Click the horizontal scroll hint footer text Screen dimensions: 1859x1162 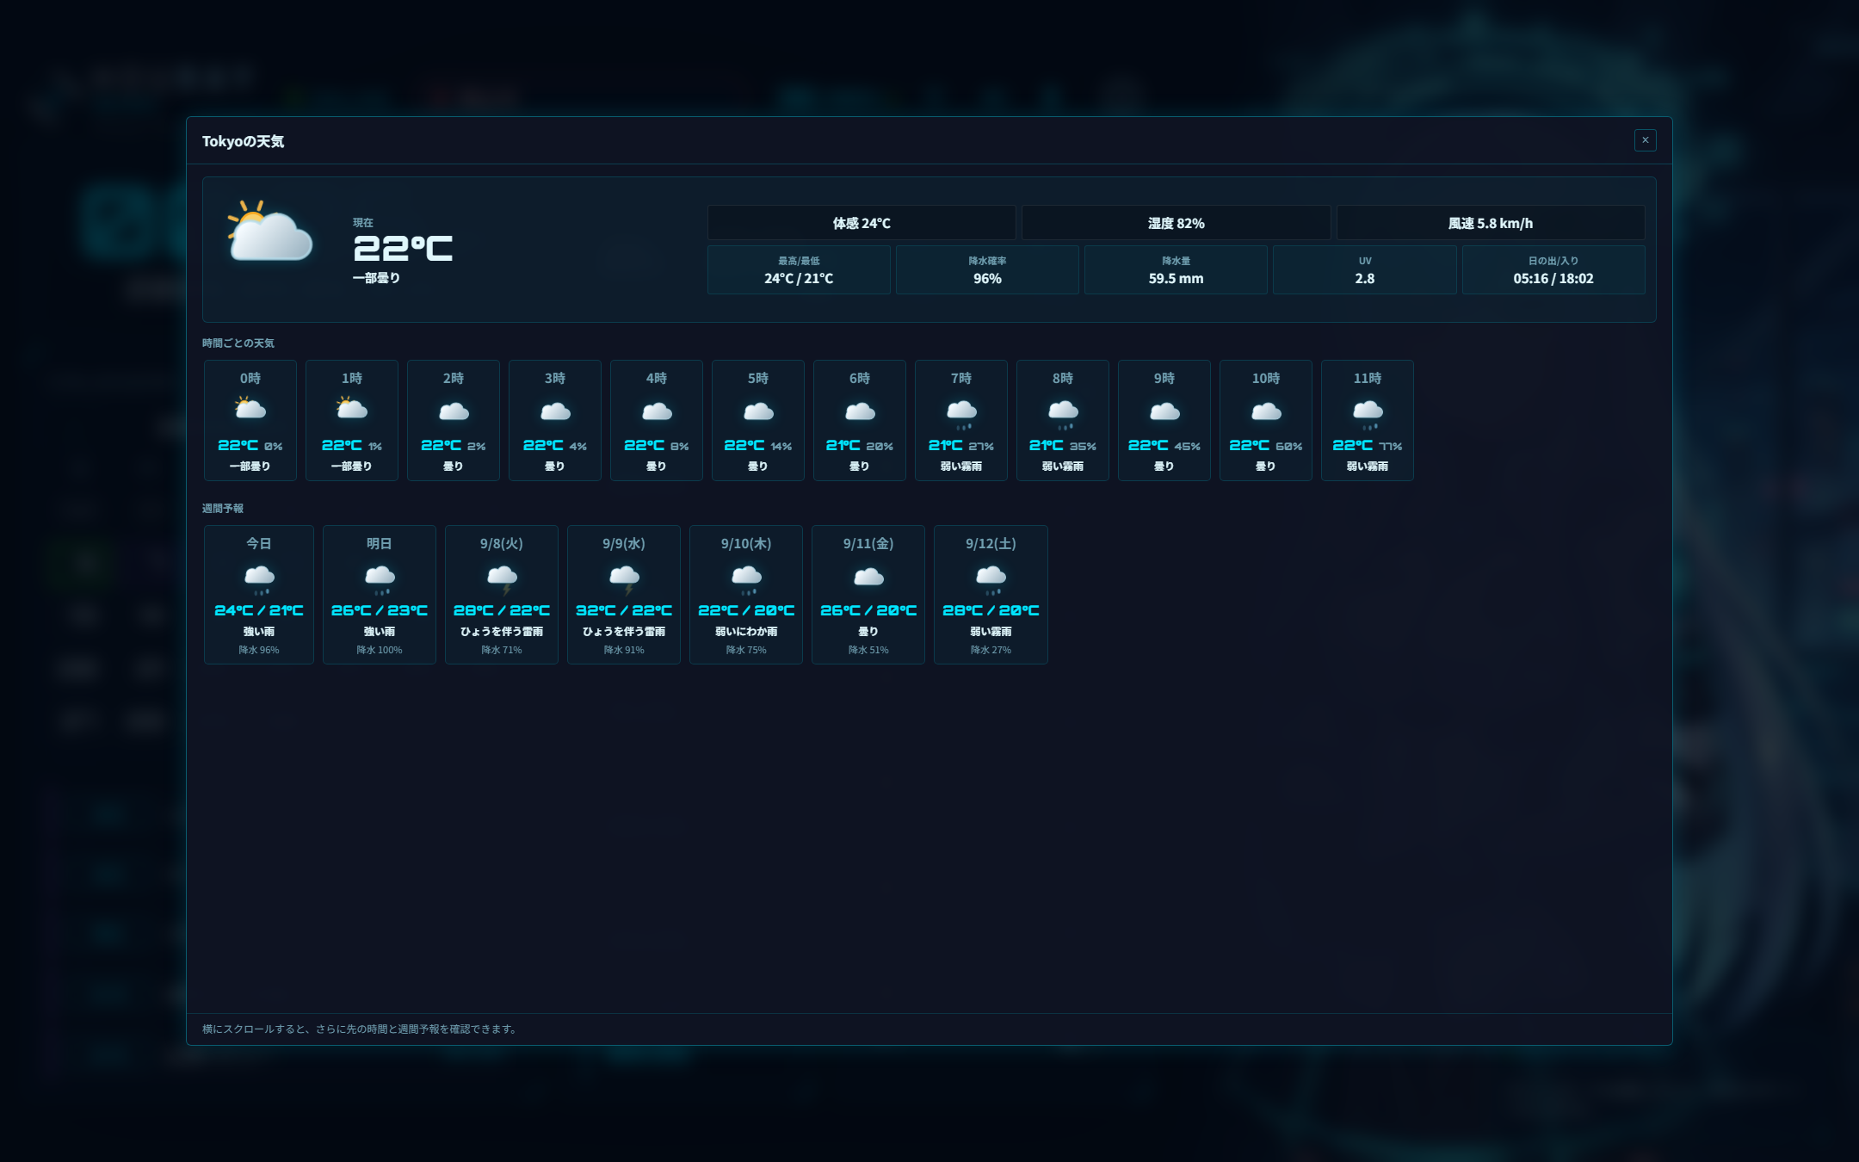coord(361,1029)
